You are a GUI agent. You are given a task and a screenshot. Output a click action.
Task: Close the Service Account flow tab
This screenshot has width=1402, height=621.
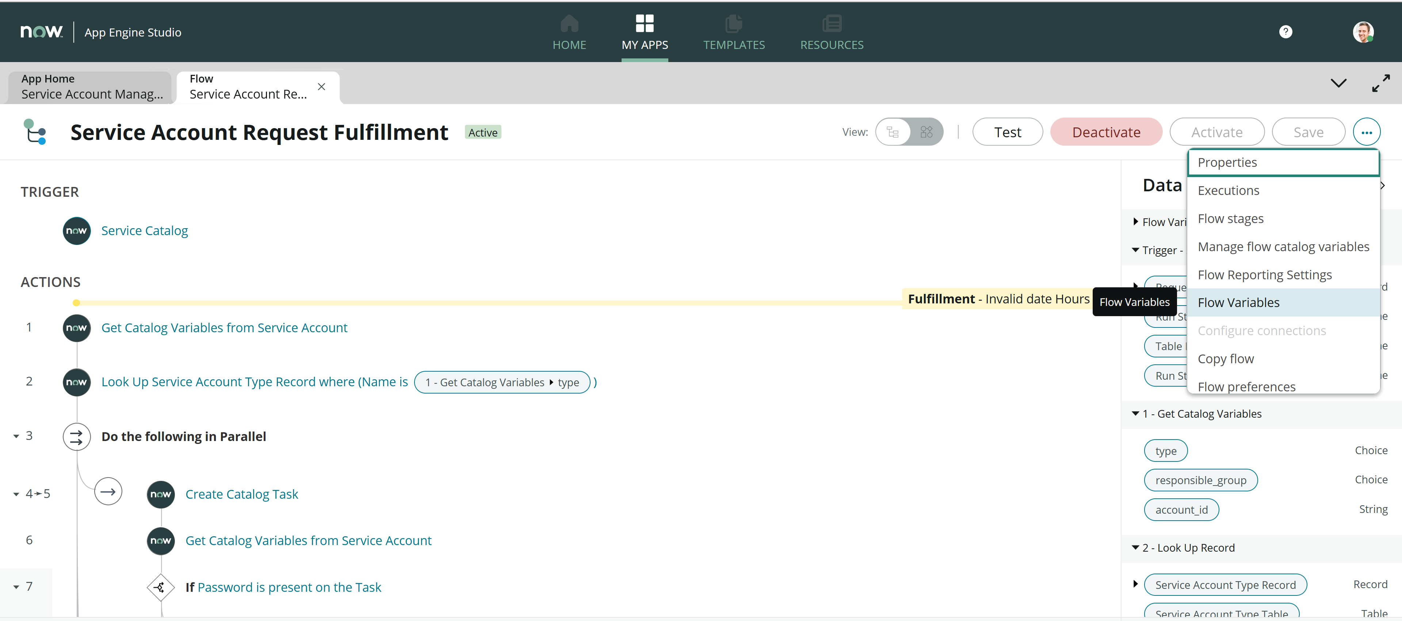coord(321,87)
